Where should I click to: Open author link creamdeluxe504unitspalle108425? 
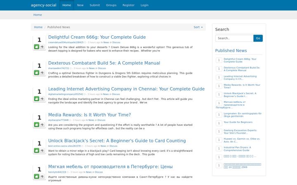[66, 42]
